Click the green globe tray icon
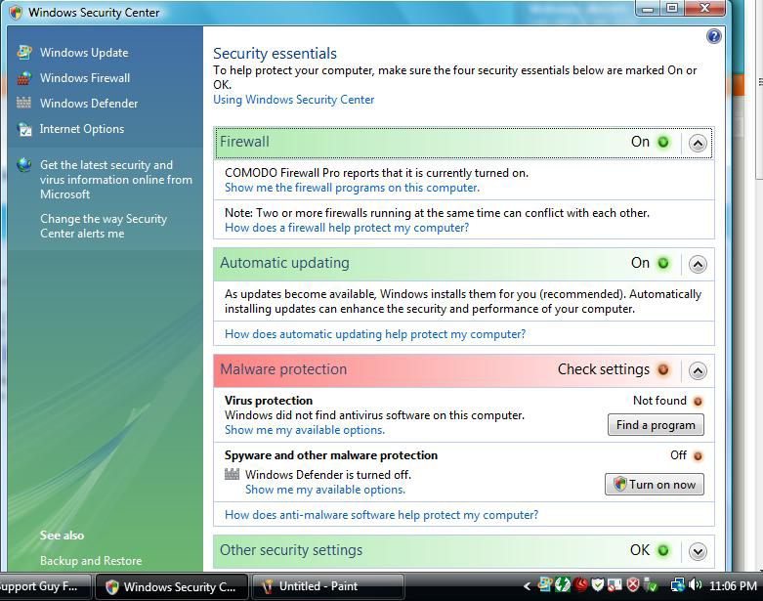763x601 pixels. point(563,584)
